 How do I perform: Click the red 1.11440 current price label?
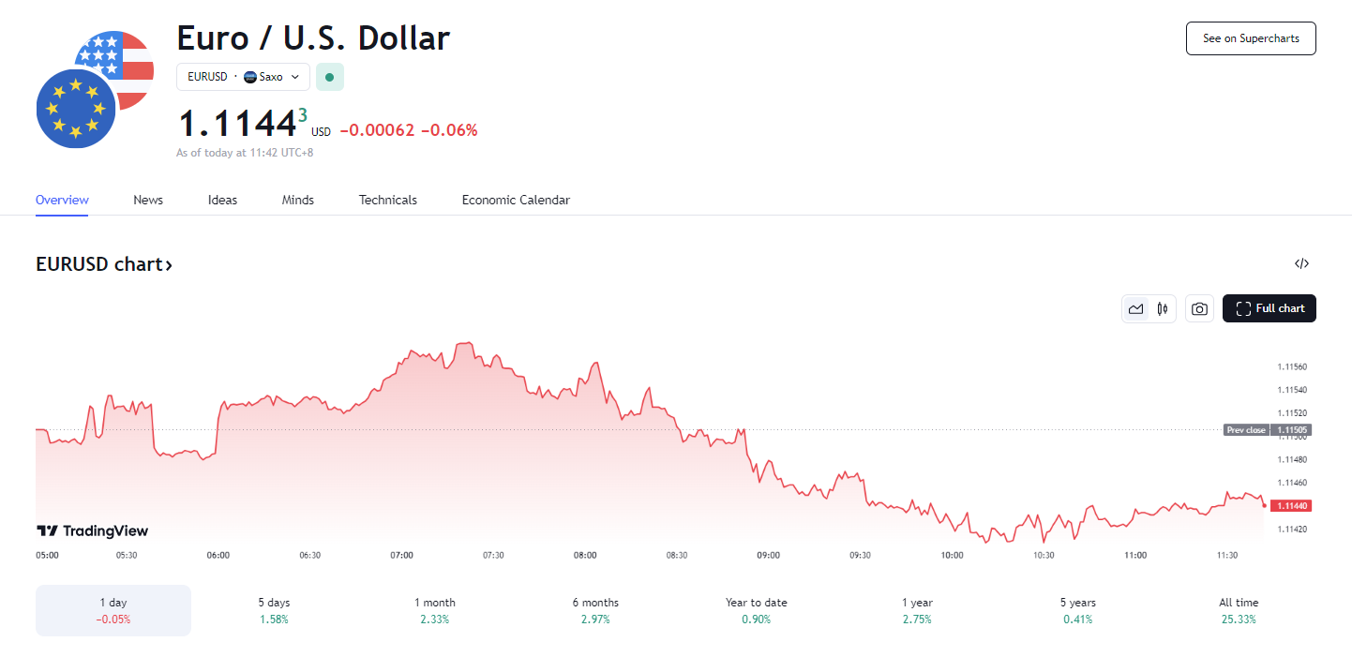[1291, 506]
